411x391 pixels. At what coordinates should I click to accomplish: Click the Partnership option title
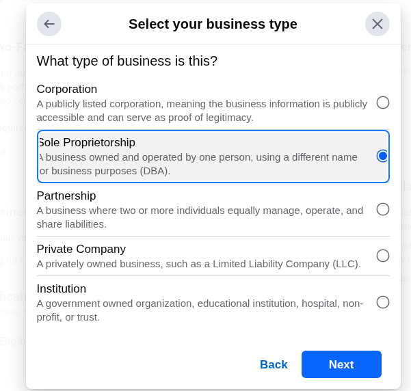[x=66, y=195]
